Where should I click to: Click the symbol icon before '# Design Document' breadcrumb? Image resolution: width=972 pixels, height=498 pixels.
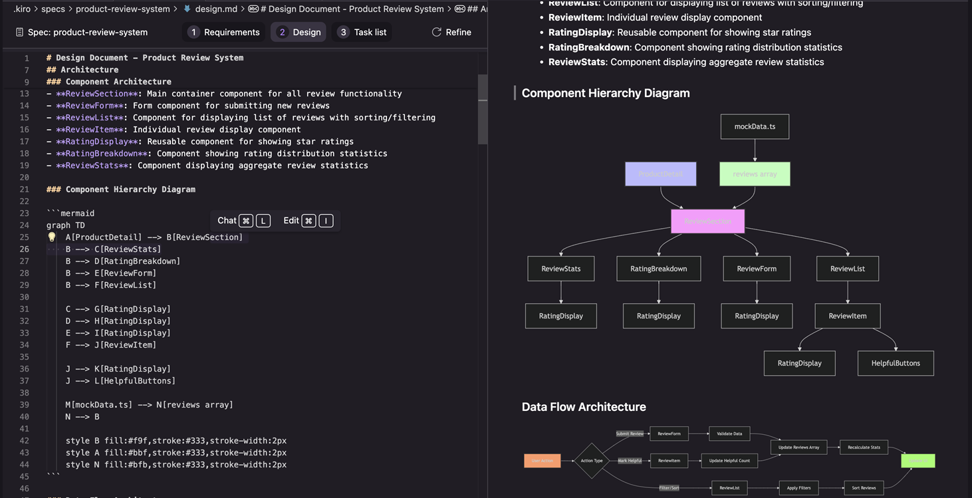(253, 9)
